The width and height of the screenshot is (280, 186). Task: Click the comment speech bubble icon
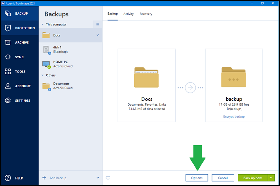click(x=108, y=178)
